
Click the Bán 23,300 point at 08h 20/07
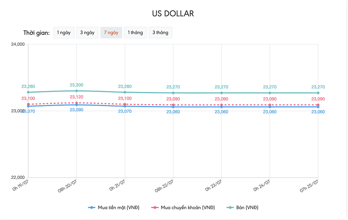pos(77,91)
